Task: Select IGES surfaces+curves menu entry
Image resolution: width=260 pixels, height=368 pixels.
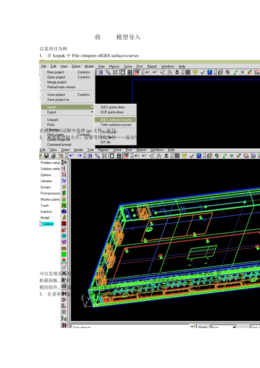Action: click(116, 120)
